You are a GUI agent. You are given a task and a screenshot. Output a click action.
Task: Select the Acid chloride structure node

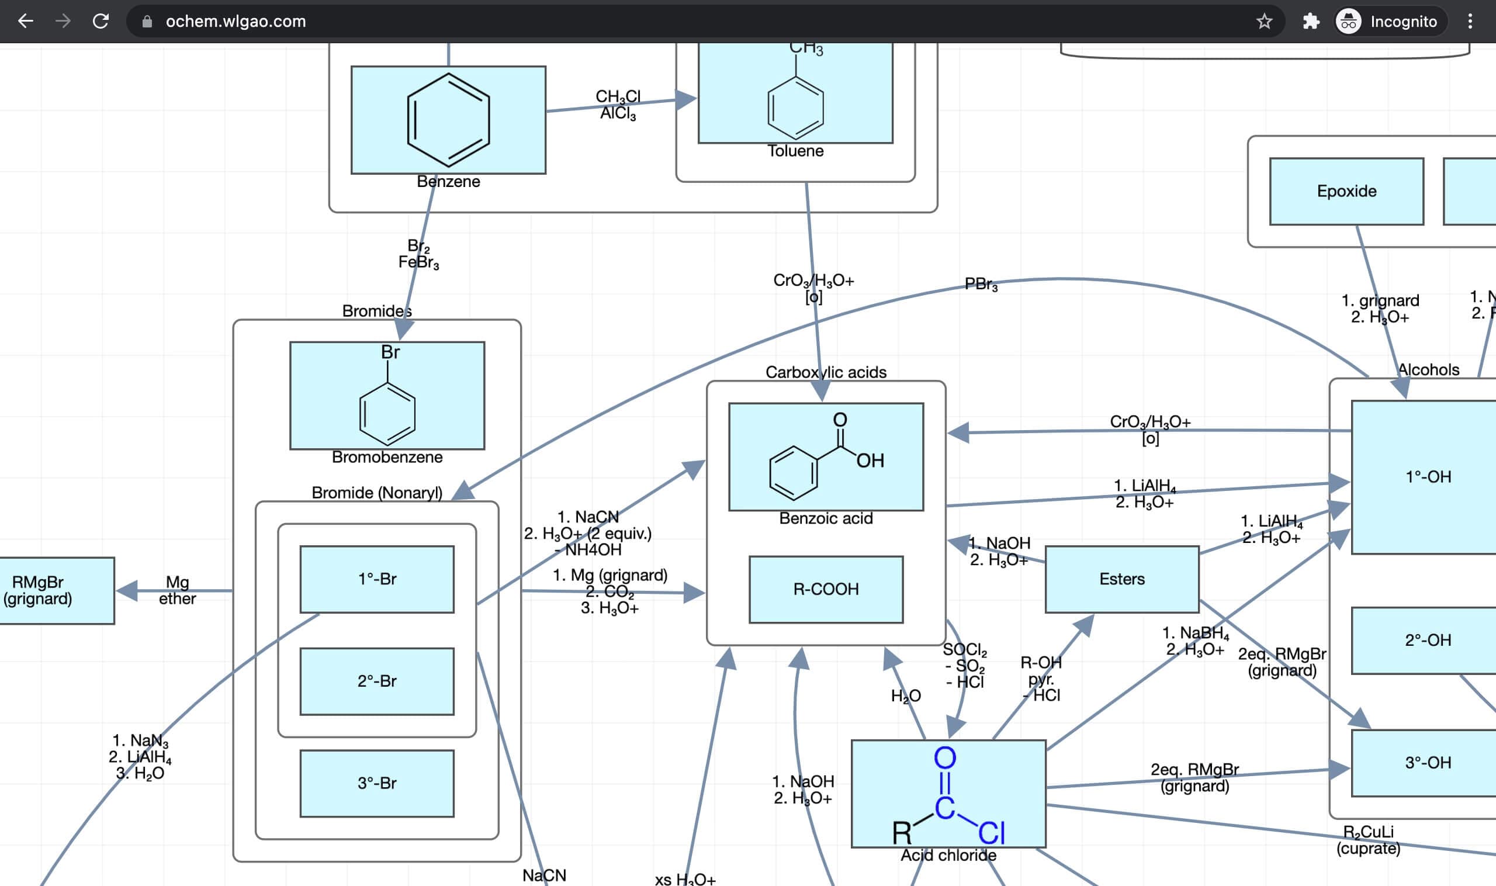948,794
